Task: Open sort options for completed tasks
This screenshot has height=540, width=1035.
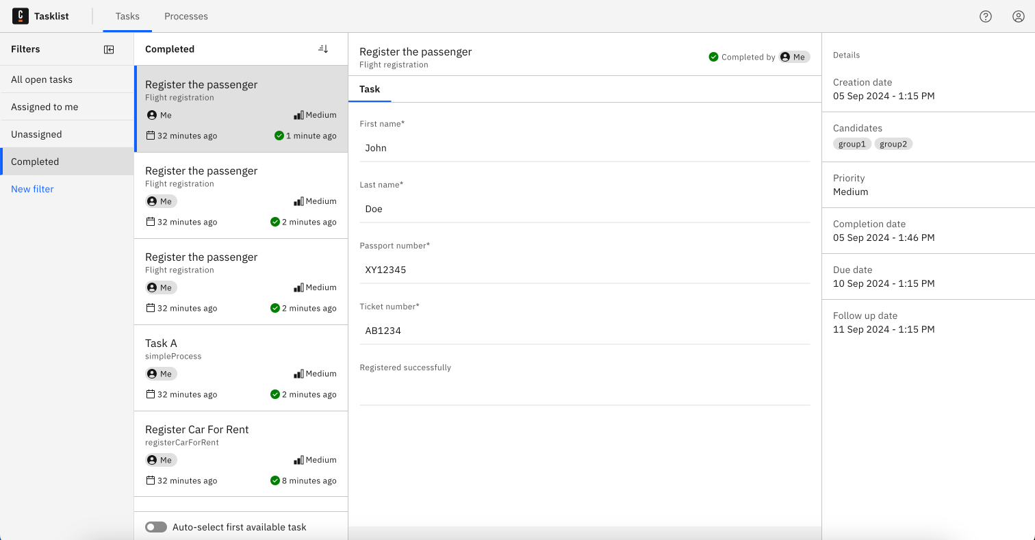Action: [322, 48]
